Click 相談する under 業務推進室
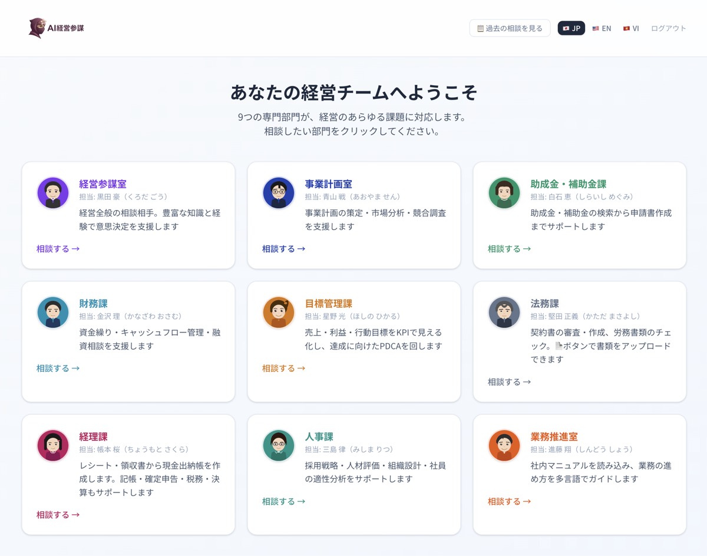 tap(508, 501)
